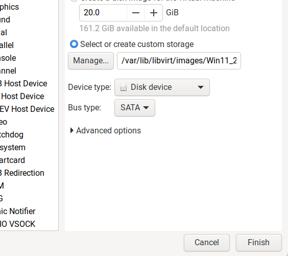Click the minus button to decrease disk size

[136, 13]
